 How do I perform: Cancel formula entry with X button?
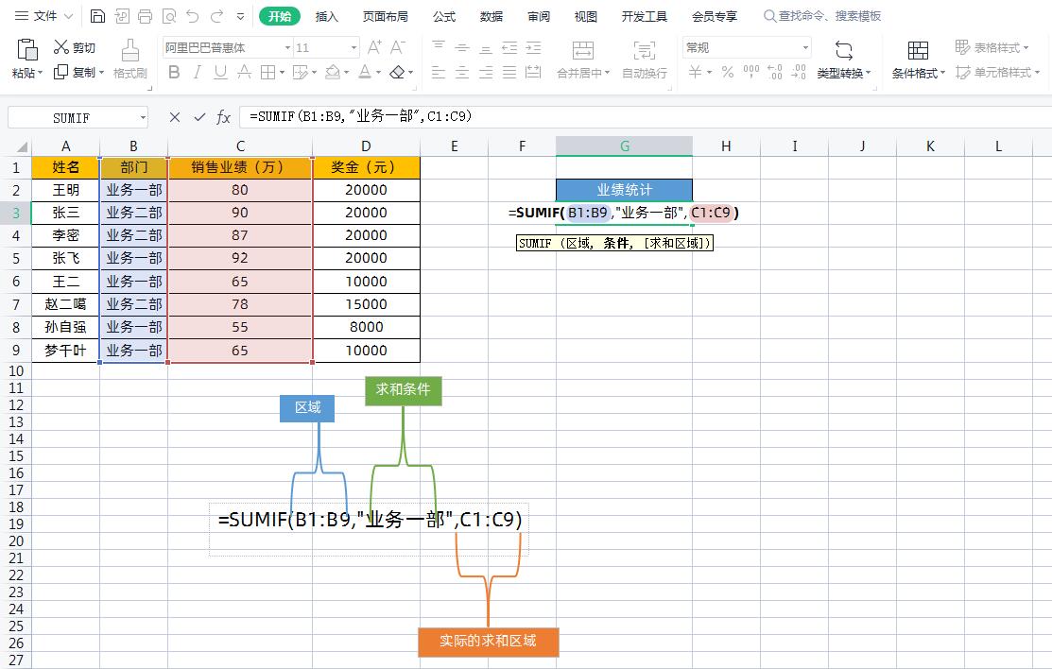(175, 117)
